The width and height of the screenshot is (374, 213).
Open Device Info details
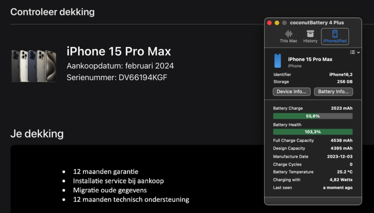[291, 92]
